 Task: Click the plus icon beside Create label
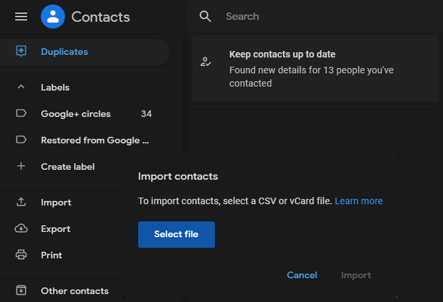[x=21, y=166]
